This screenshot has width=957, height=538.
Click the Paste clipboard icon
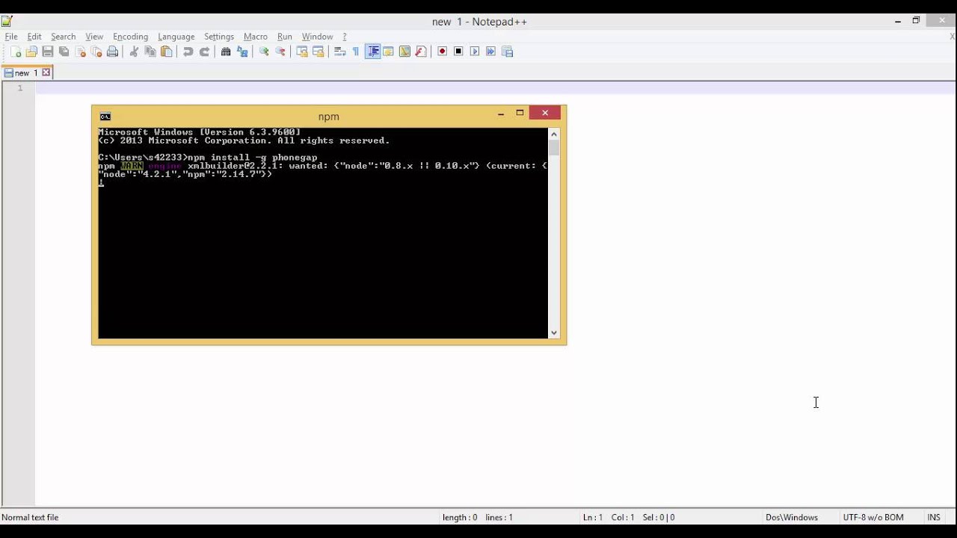click(x=167, y=52)
